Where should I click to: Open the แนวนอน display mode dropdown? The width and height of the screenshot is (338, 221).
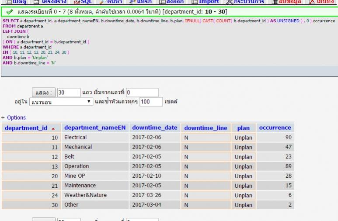point(61,102)
